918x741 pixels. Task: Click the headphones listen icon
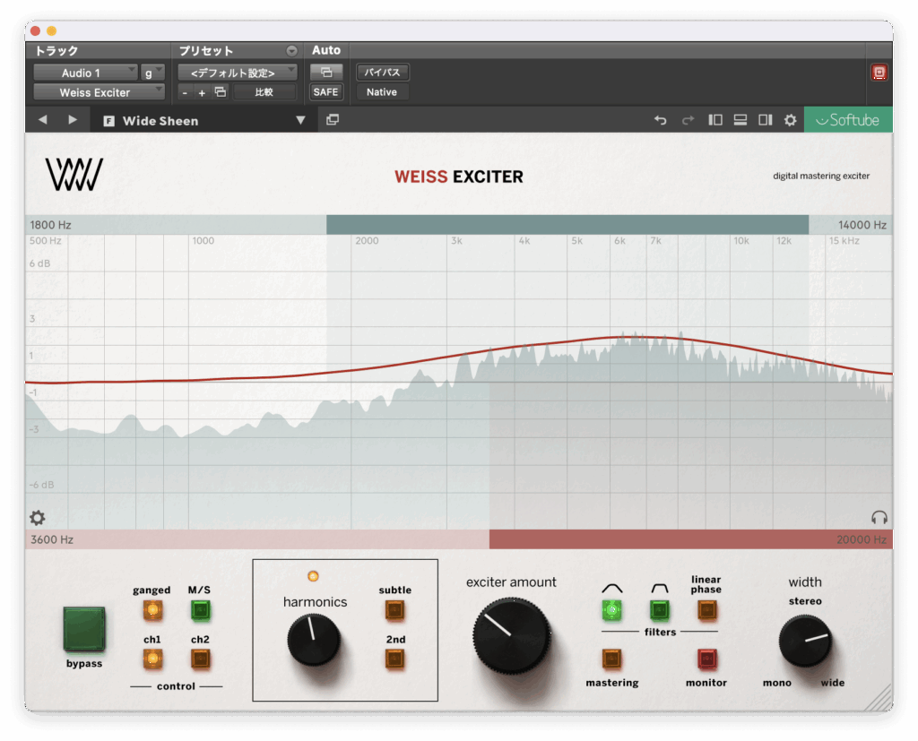tap(879, 517)
